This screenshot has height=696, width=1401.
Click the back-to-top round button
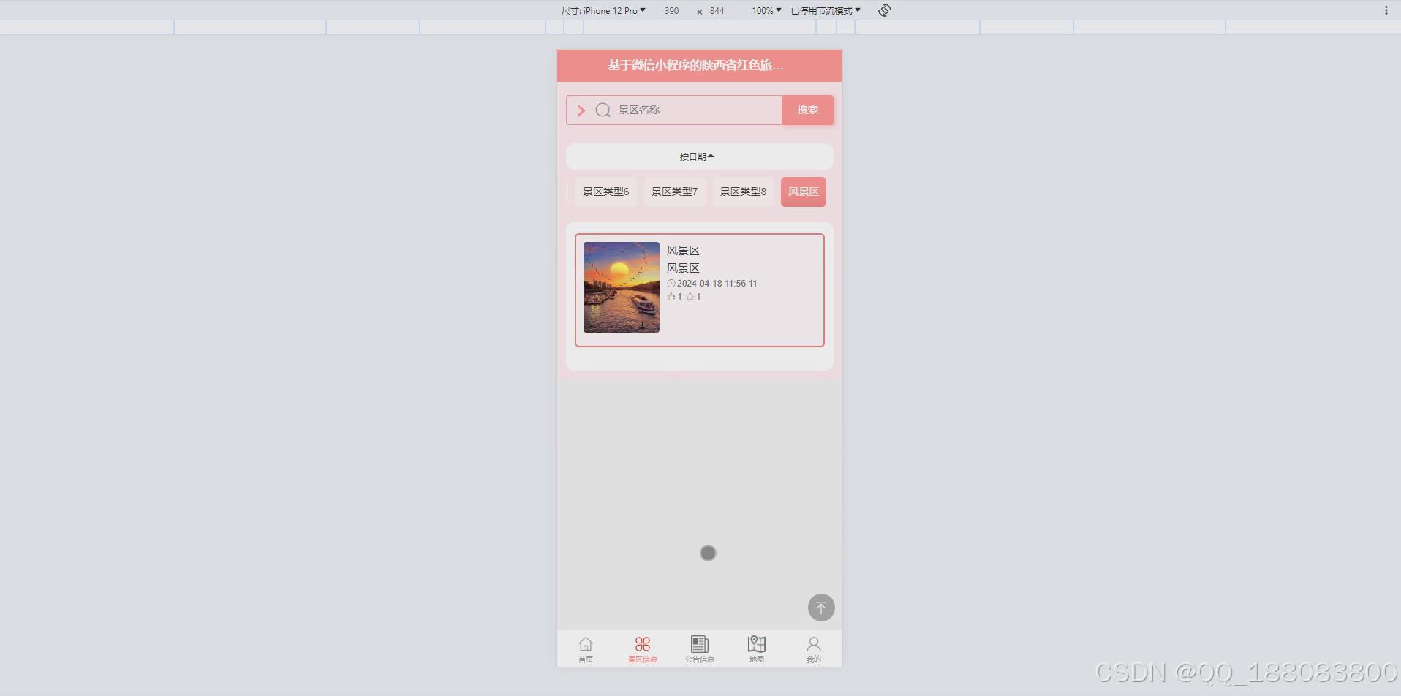(821, 608)
